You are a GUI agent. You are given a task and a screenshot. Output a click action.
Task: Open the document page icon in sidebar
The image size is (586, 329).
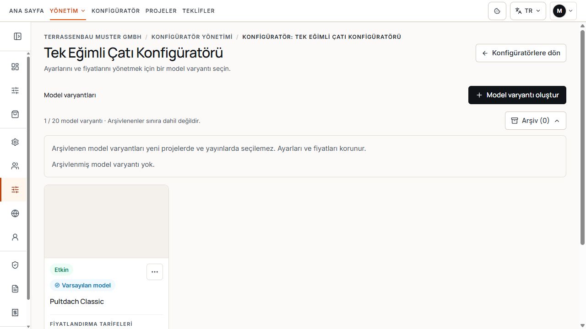point(15,289)
